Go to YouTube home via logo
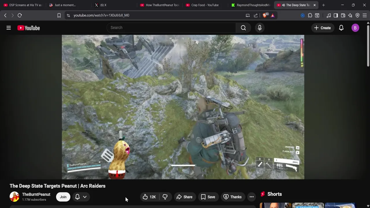The height and width of the screenshot is (208, 370). click(28, 28)
